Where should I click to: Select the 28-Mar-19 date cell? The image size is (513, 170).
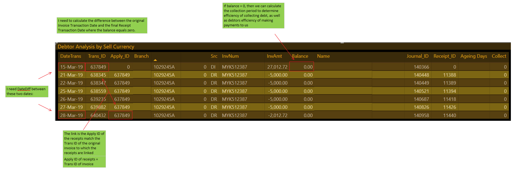click(72, 115)
